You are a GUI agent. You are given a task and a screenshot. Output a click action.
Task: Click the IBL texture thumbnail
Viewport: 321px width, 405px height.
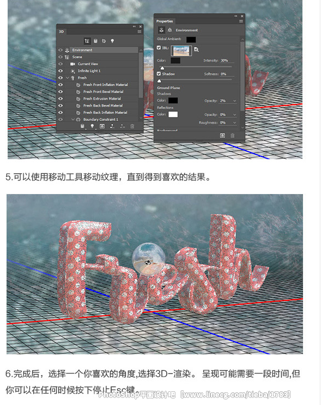tap(181, 51)
